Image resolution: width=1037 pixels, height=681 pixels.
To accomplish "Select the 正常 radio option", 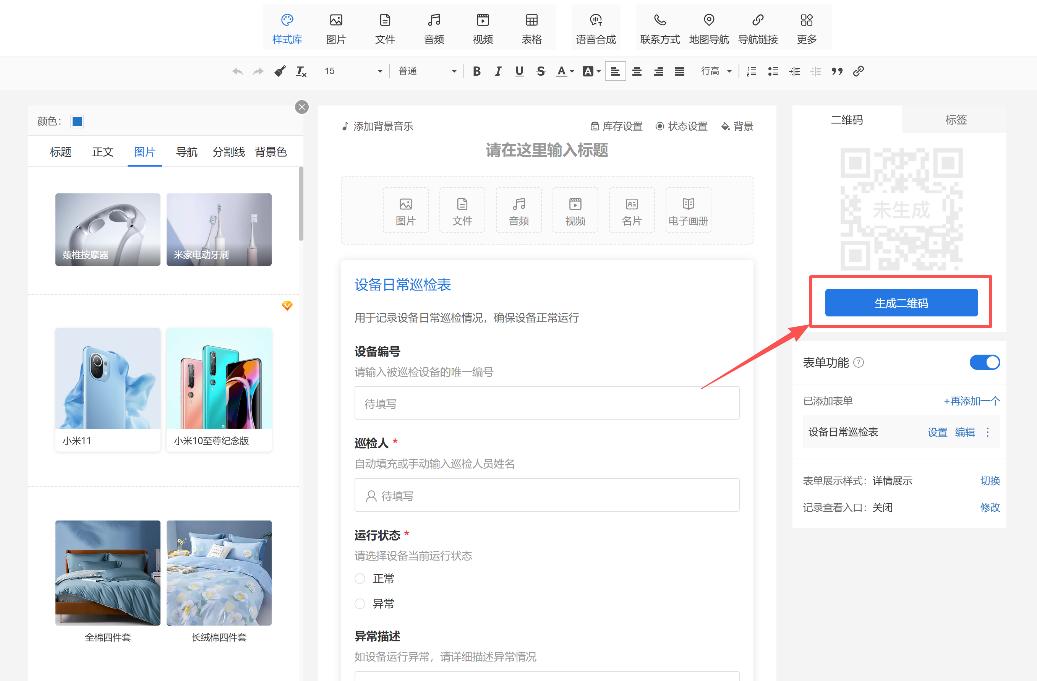I will coord(360,578).
